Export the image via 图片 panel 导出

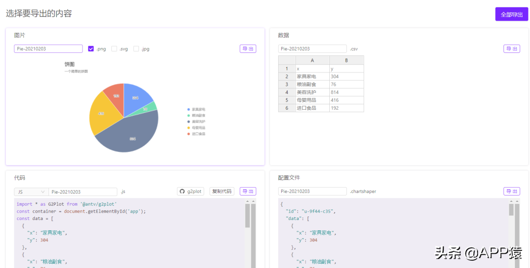click(248, 49)
